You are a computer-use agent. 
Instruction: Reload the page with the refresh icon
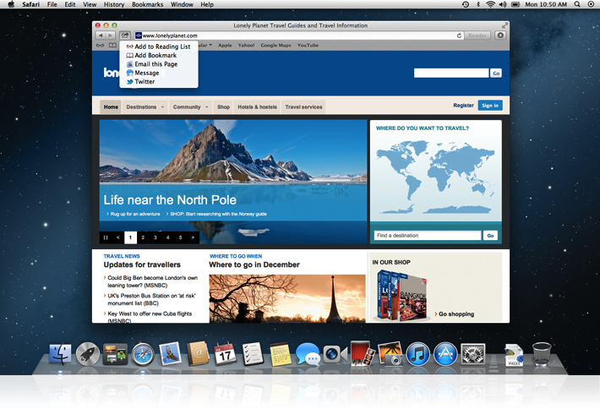459,35
